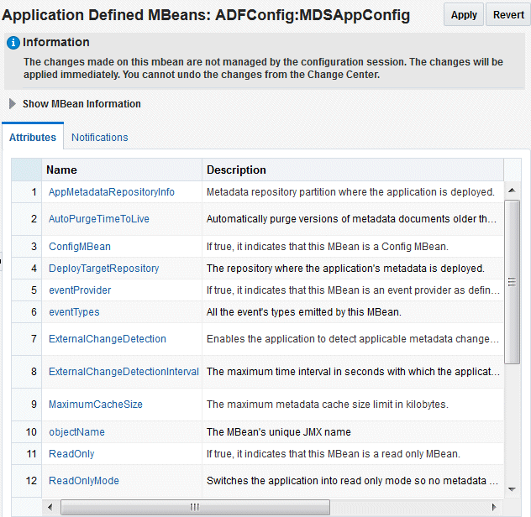Viewport: 531px width, 517px height.
Task: Click description 'All the event's types emitted by this MBean.'
Action: (304, 311)
